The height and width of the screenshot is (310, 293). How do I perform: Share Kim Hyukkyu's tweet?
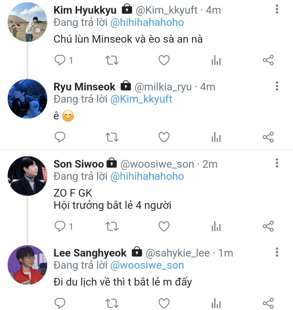click(x=268, y=60)
